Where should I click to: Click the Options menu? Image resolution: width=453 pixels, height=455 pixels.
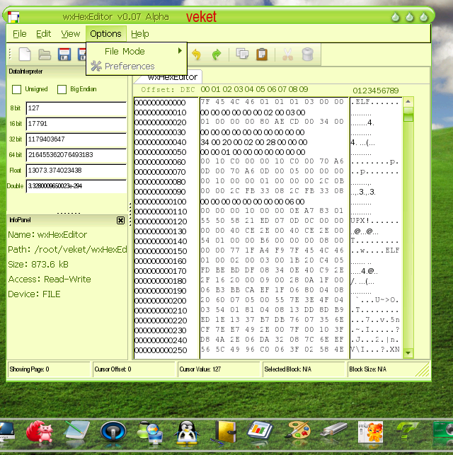[105, 34]
